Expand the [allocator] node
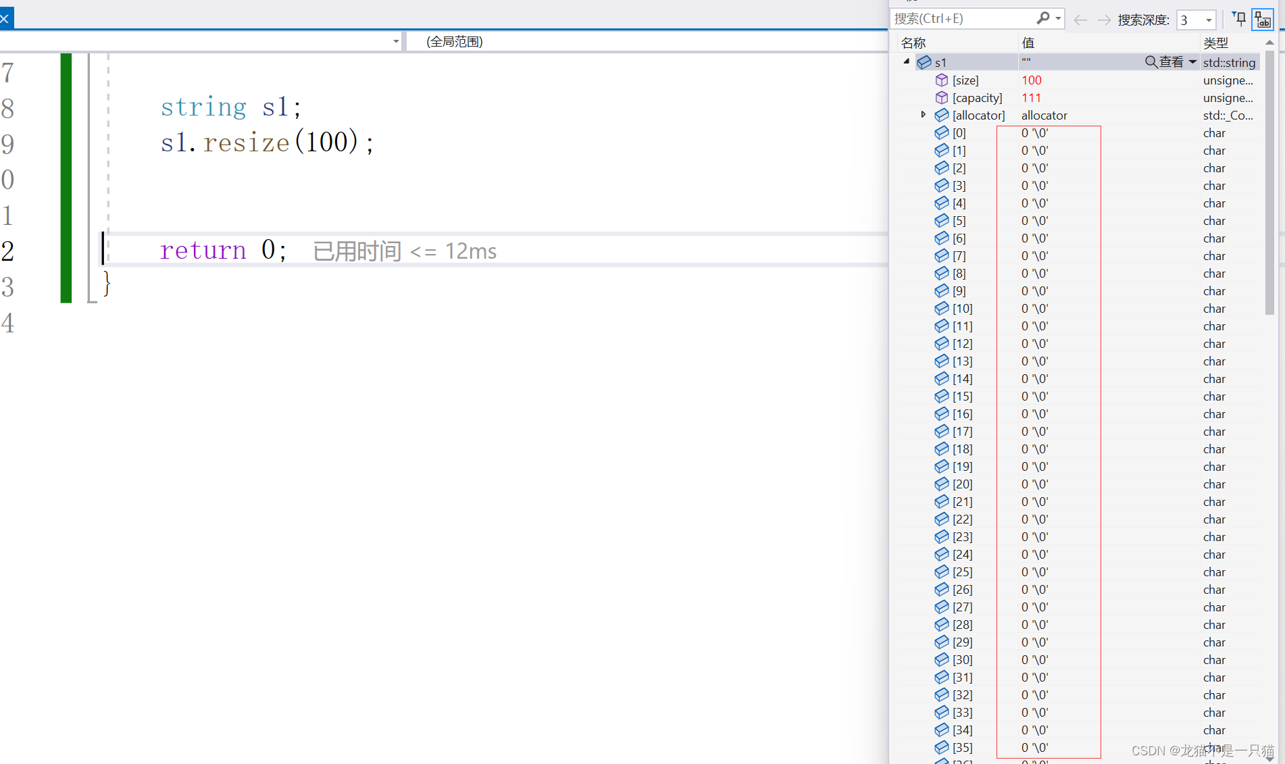The height and width of the screenshot is (764, 1285). [923, 115]
